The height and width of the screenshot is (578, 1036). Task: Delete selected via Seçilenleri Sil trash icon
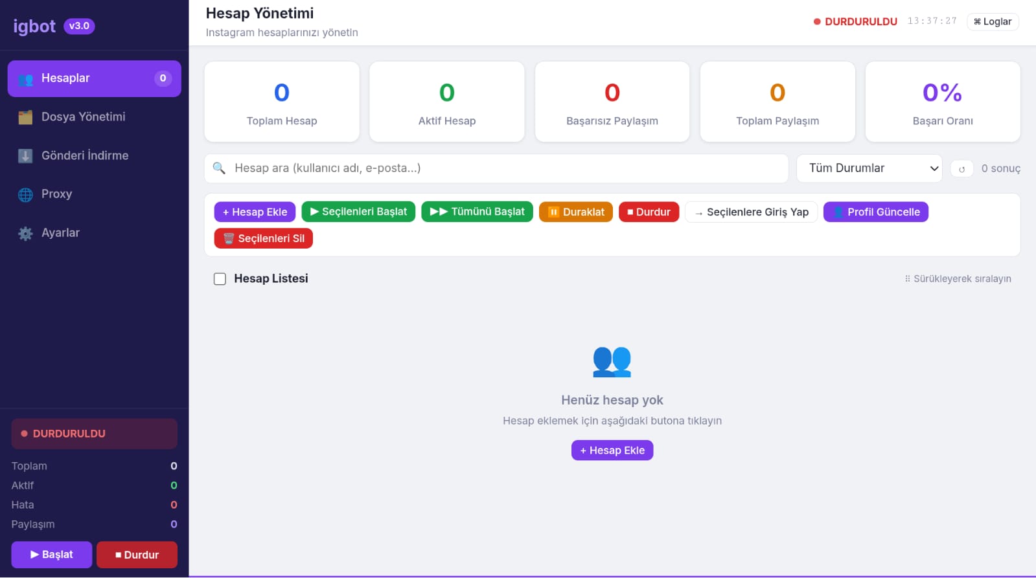pos(229,238)
